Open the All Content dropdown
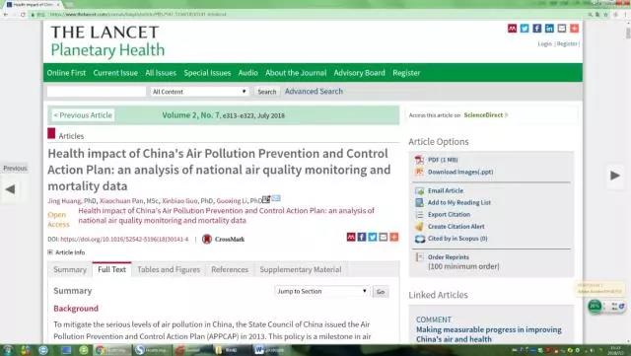631x356 pixels. (x=199, y=92)
